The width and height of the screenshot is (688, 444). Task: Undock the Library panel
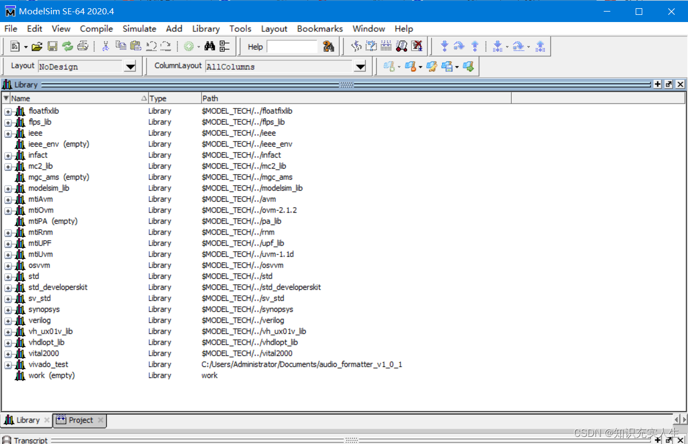pyautogui.click(x=669, y=84)
